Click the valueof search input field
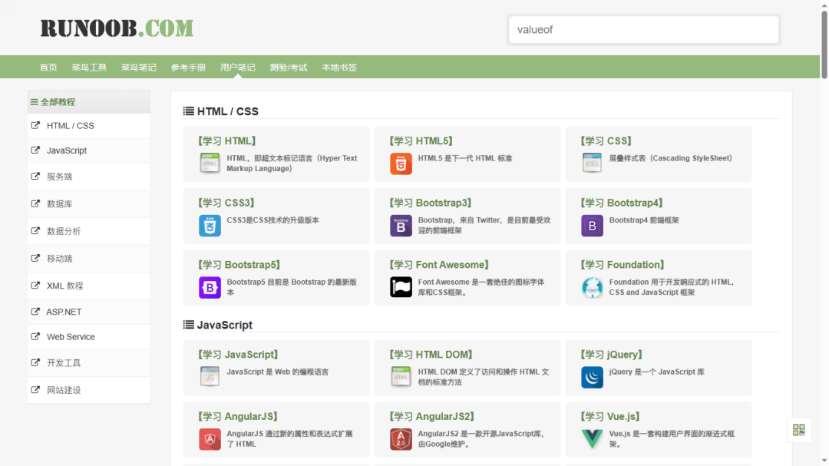 (643, 30)
